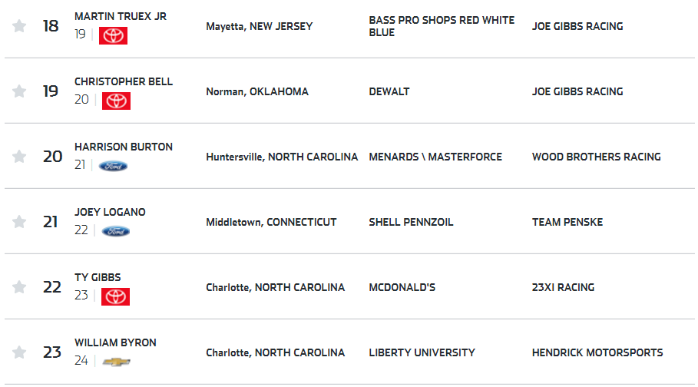Select Toyota logo beside Christopher Bell's number
The height and width of the screenshot is (387, 698).
116,101
